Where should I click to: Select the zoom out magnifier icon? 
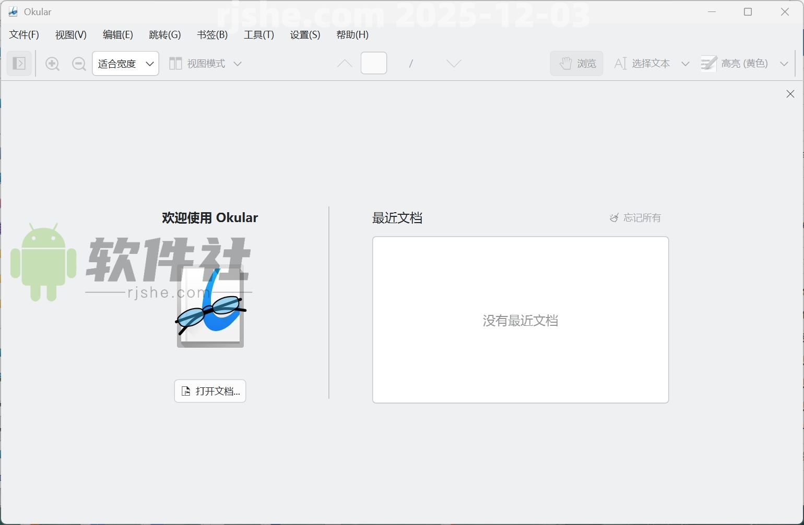[x=79, y=63]
